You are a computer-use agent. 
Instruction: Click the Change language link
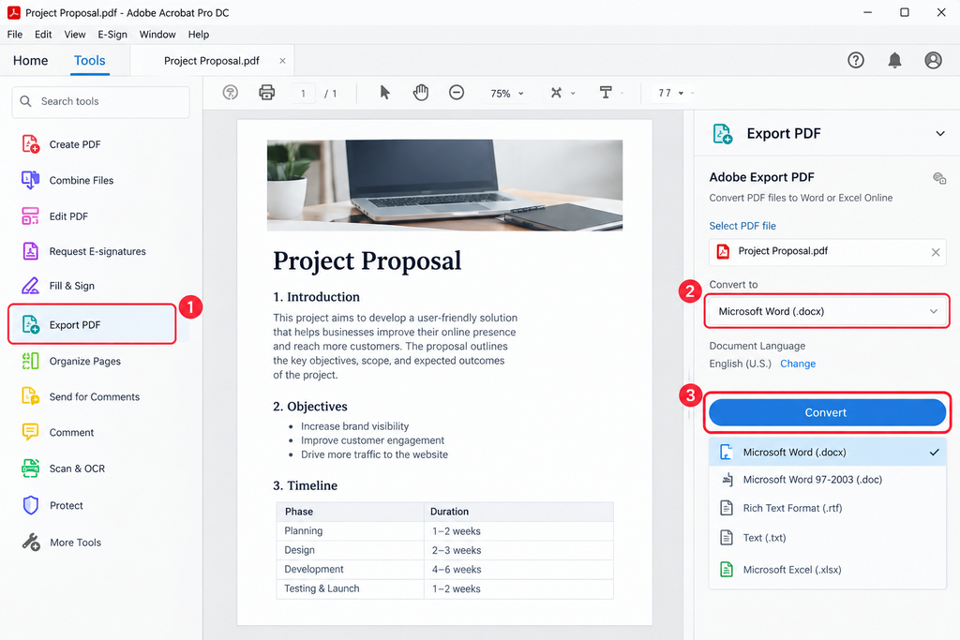pos(798,364)
